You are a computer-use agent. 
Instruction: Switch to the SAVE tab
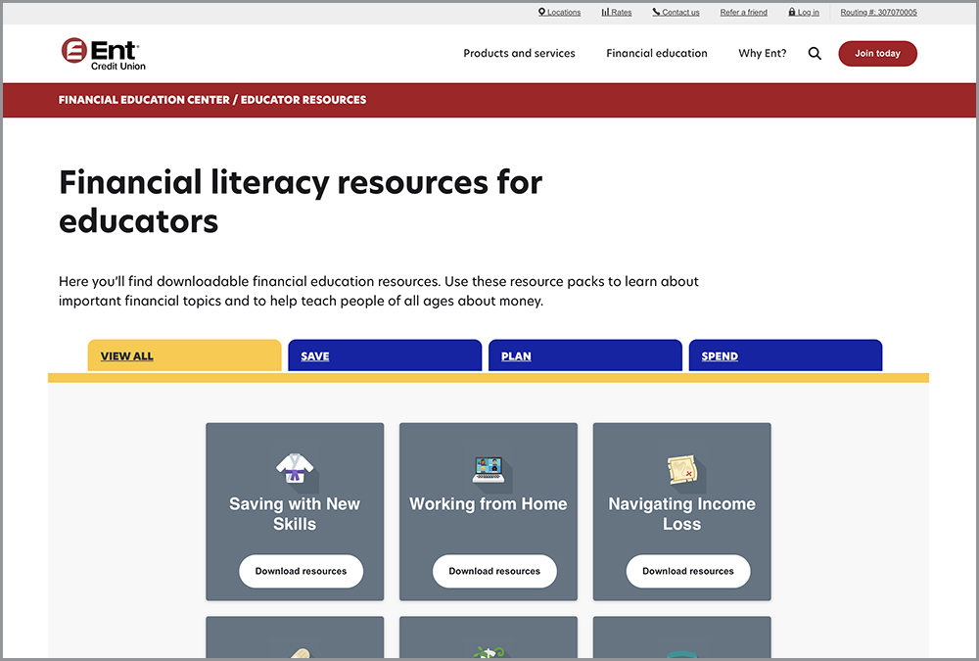point(385,355)
